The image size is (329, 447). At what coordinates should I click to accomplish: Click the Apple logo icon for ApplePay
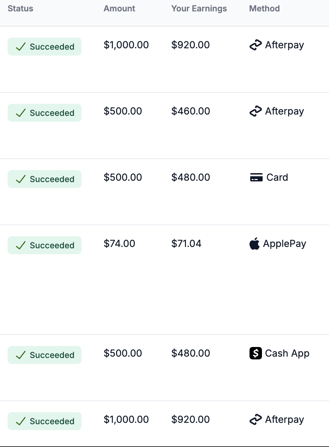[254, 244]
